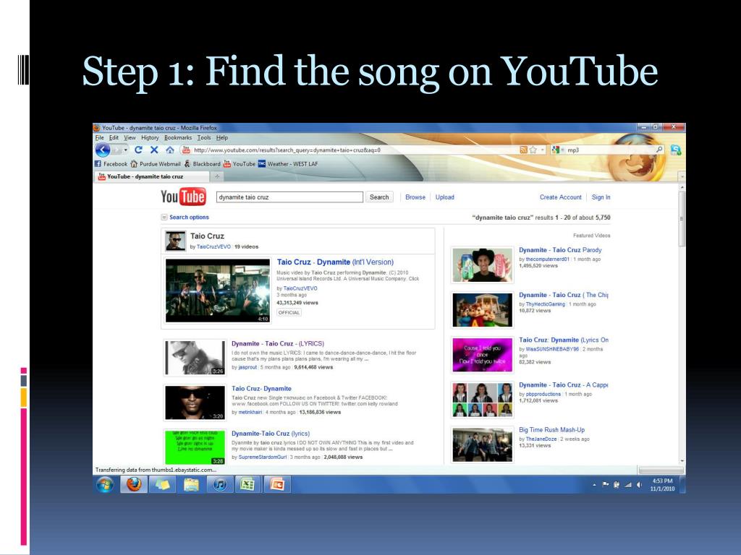Click TaioCruzVEVO channel link under Taio Cruz
The width and height of the screenshot is (741, 555).
coord(213,247)
